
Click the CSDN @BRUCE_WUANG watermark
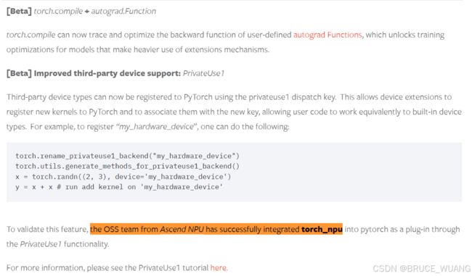pyautogui.click(x=421, y=269)
